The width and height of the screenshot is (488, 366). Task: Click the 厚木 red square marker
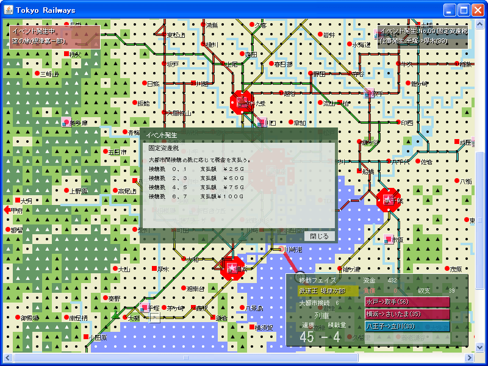[x=154, y=268]
